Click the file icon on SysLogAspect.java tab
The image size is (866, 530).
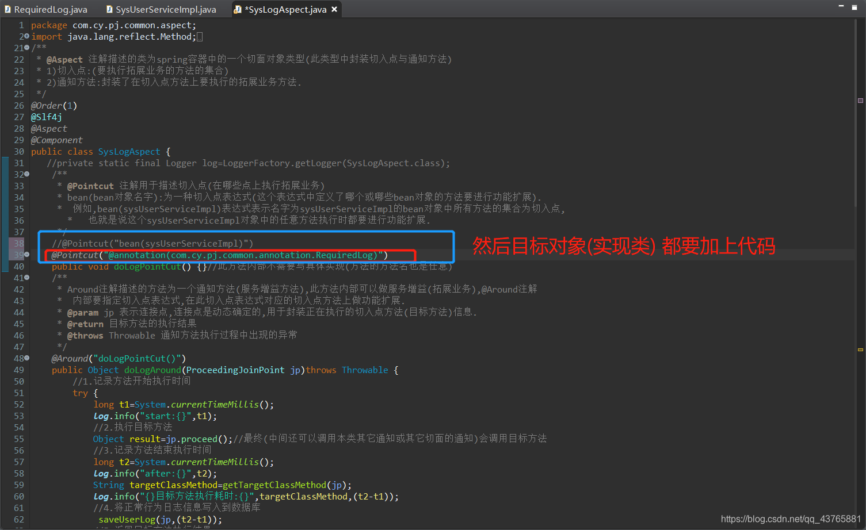pyautogui.click(x=237, y=9)
